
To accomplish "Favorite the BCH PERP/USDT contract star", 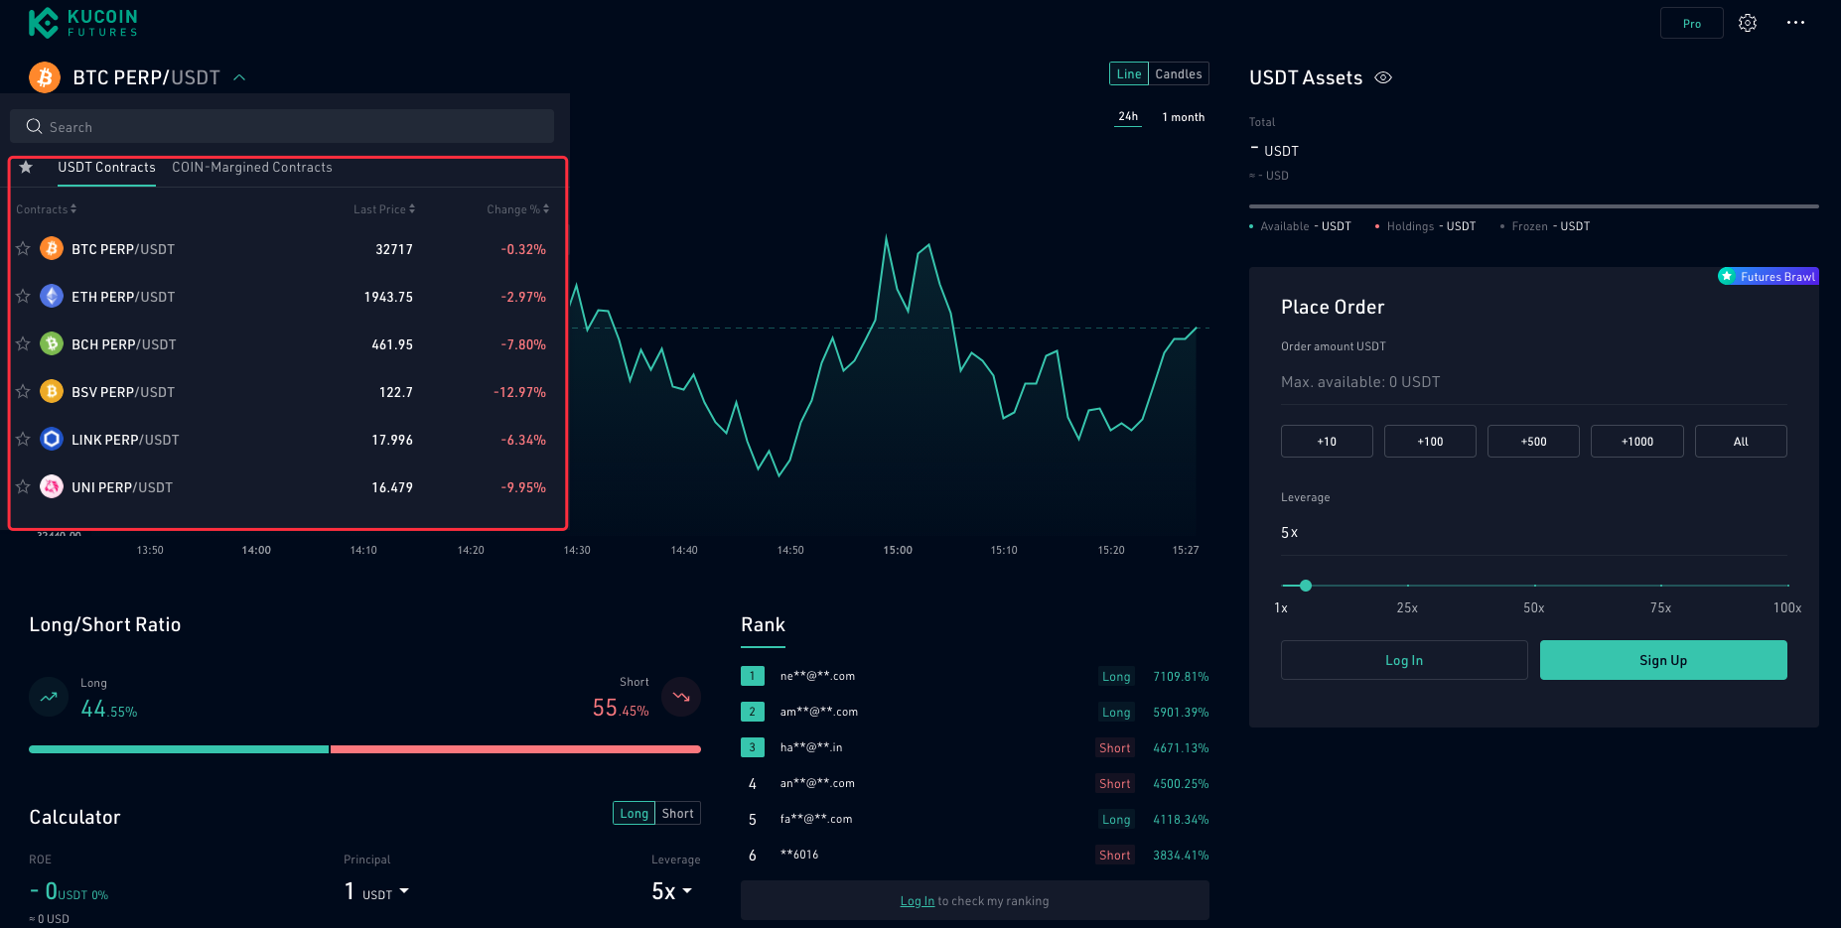I will pos(23,343).
